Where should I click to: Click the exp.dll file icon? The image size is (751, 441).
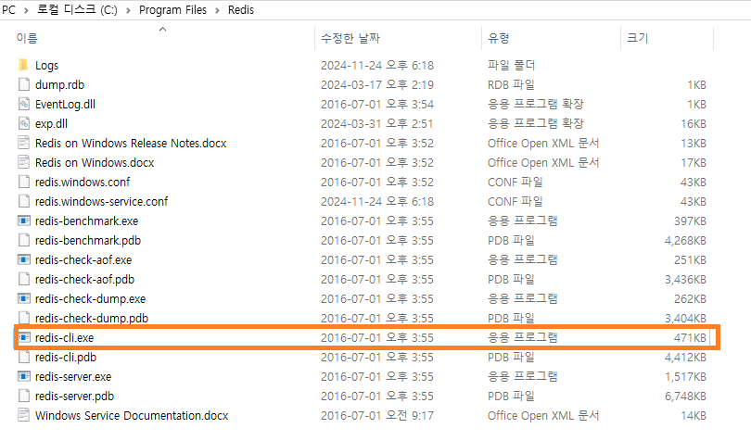23,123
